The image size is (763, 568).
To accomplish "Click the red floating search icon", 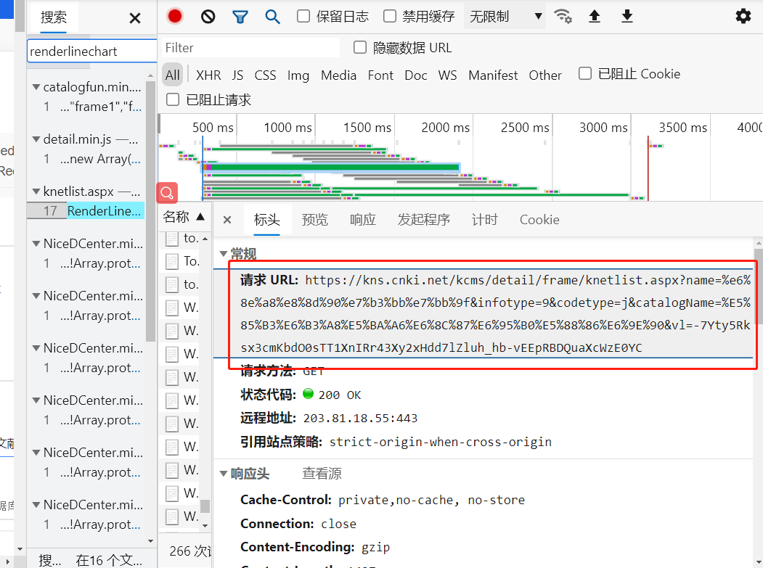I will (x=167, y=193).
